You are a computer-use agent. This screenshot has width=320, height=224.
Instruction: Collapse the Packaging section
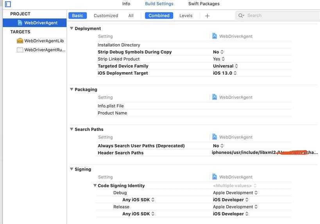click(x=72, y=89)
